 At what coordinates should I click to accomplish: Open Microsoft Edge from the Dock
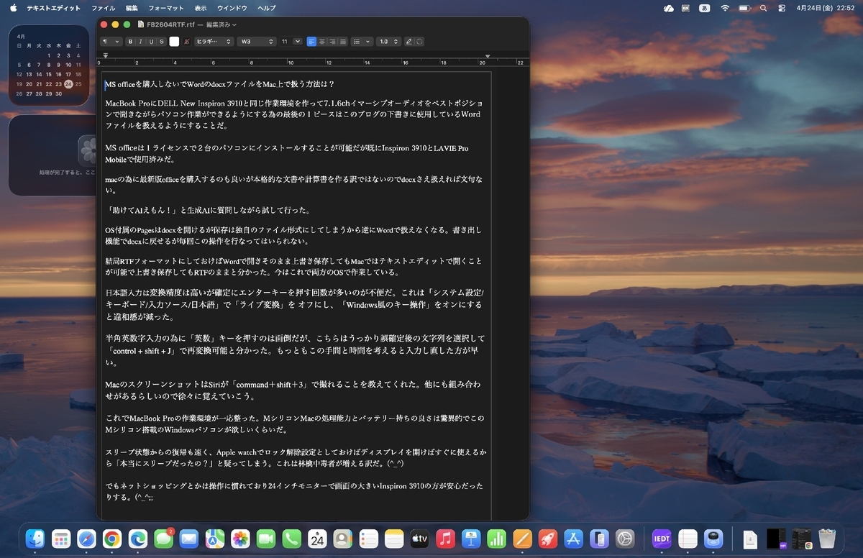(x=137, y=539)
